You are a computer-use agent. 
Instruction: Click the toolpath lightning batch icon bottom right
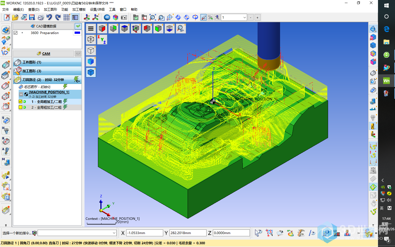pos(369,233)
